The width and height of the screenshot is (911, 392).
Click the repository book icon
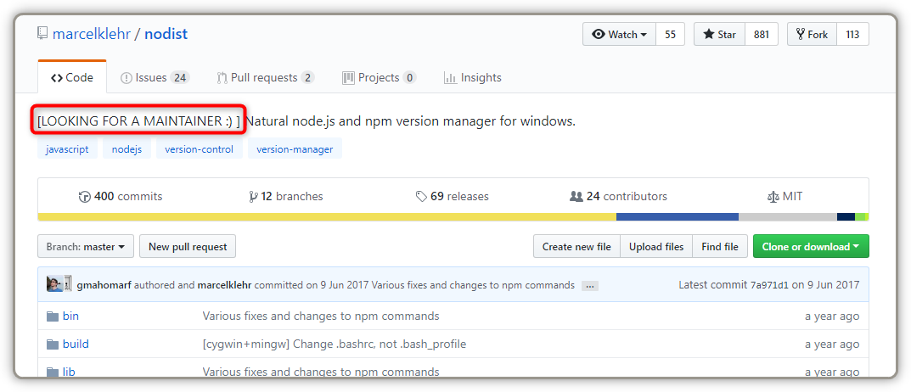click(42, 34)
